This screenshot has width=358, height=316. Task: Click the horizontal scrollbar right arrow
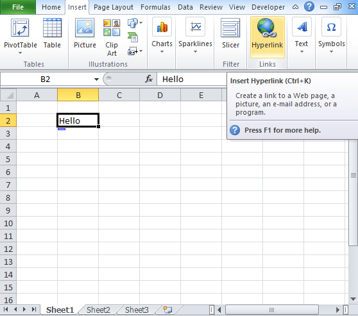pyautogui.click(x=337, y=310)
